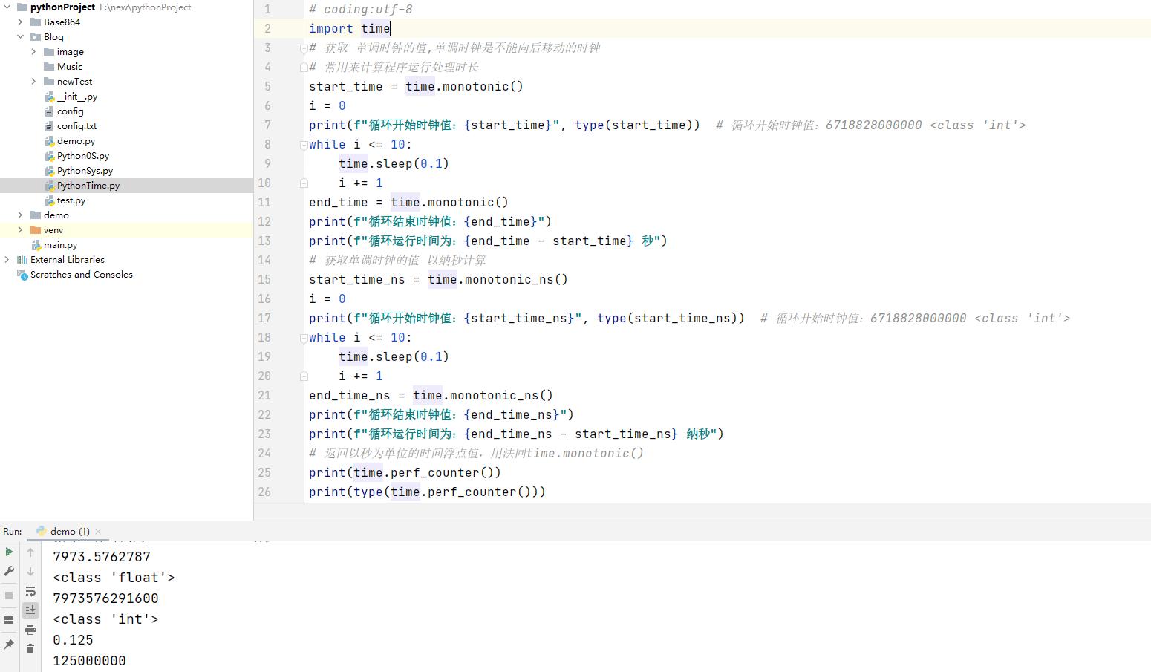This screenshot has width=1151, height=672.
Task: Click console output '7973576291600'
Action: tap(105, 598)
